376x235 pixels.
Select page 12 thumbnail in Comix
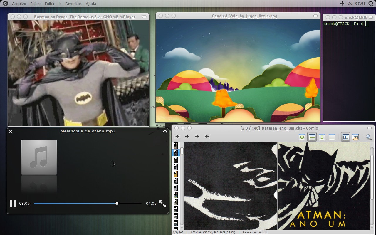(176, 223)
